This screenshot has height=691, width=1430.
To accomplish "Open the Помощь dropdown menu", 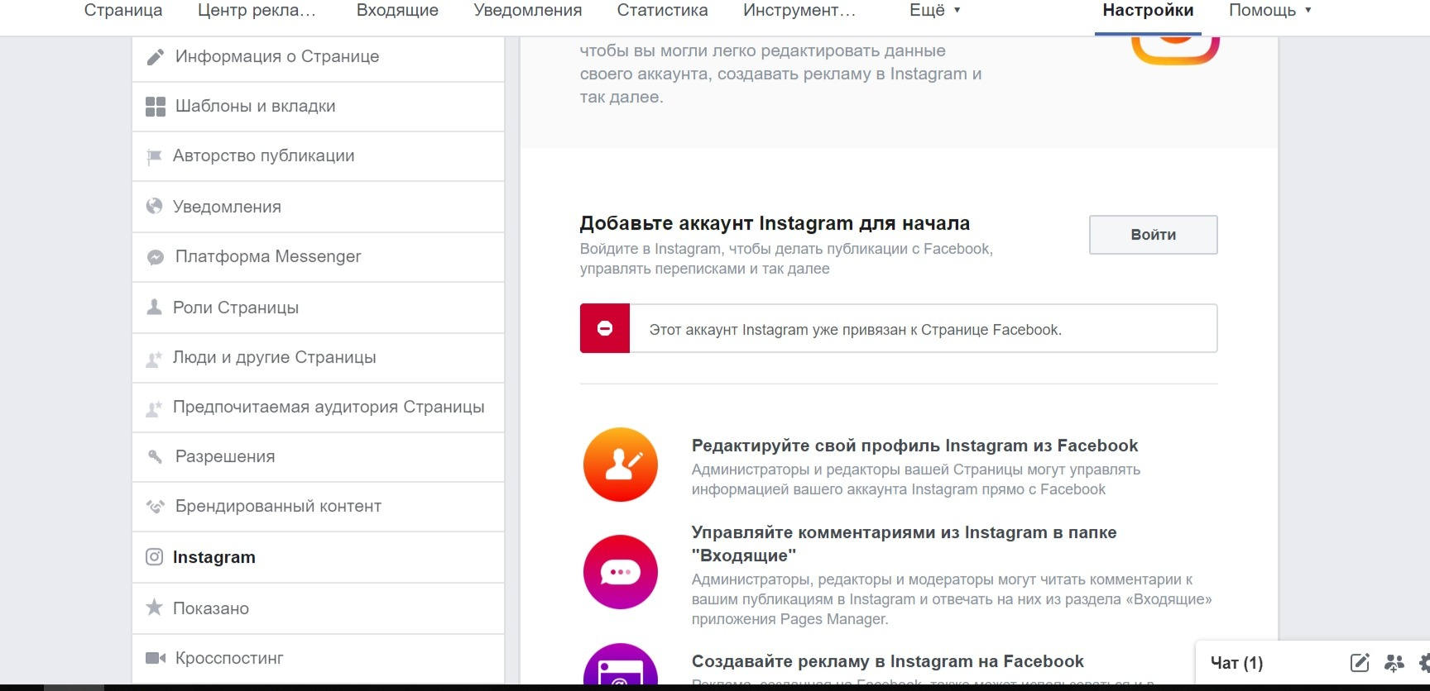I will pos(1270,11).
